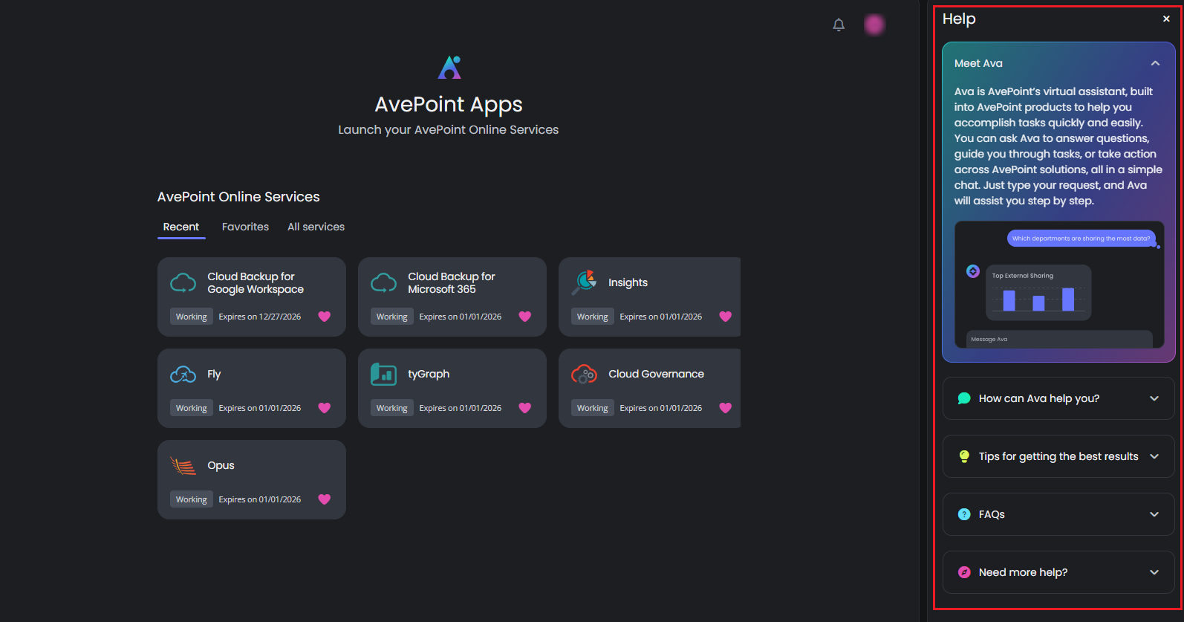This screenshot has height=622, width=1184.
Task: Collapse the Meet Ava section
Action: pyautogui.click(x=1154, y=64)
